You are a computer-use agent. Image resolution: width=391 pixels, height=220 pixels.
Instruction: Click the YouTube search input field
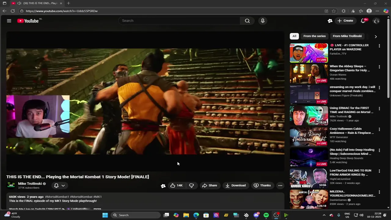(179, 21)
